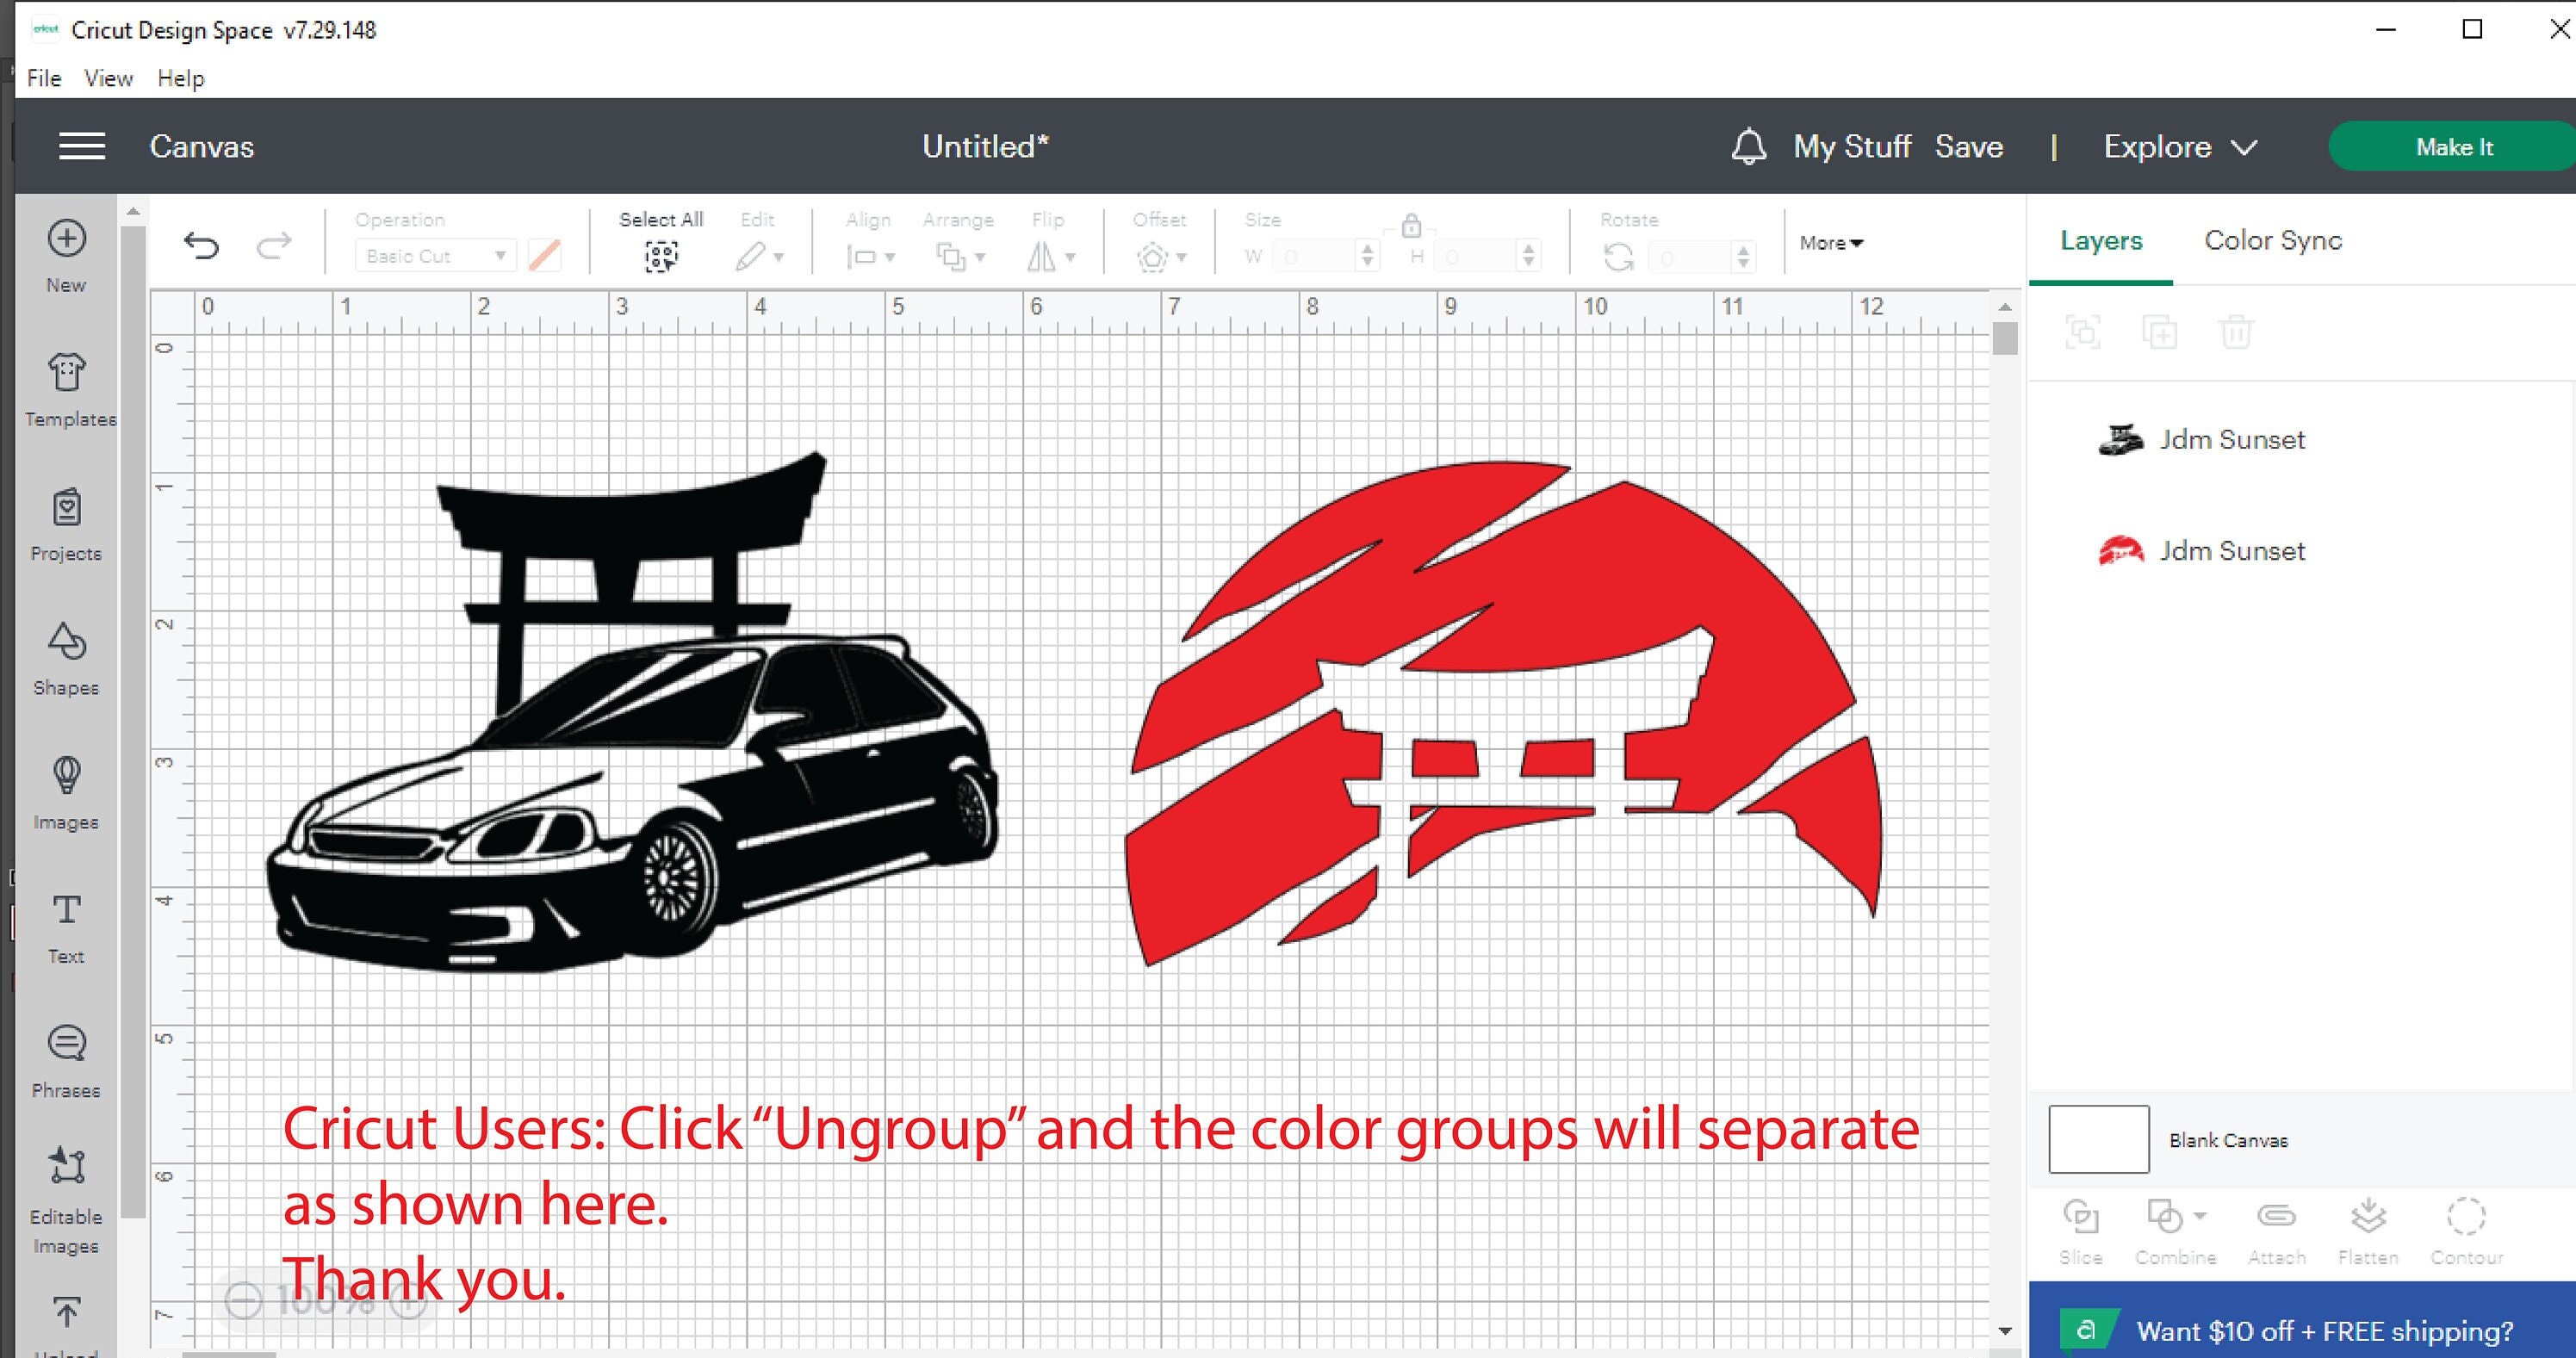
Task: Open the Explore machine dropdown
Action: tap(2180, 147)
